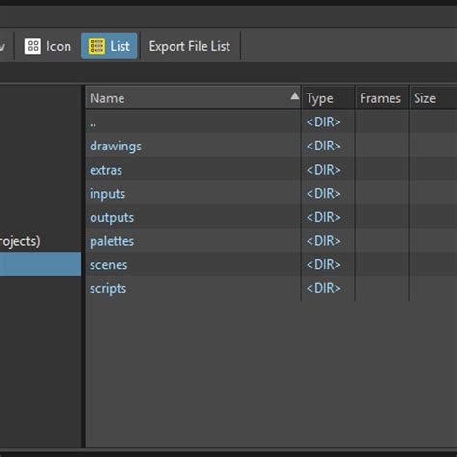
Task: Switch to Icon view mode
Action: tap(47, 46)
